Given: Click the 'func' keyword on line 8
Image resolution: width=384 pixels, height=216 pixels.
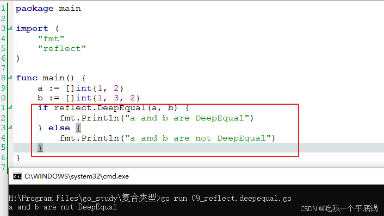Looking at the screenshot, I should pyautogui.click(x=27, y=78).
